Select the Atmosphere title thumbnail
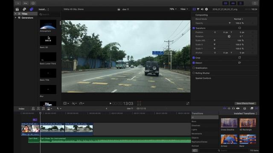The height and width of the screenshot is (153, 273). coord(48,24)
